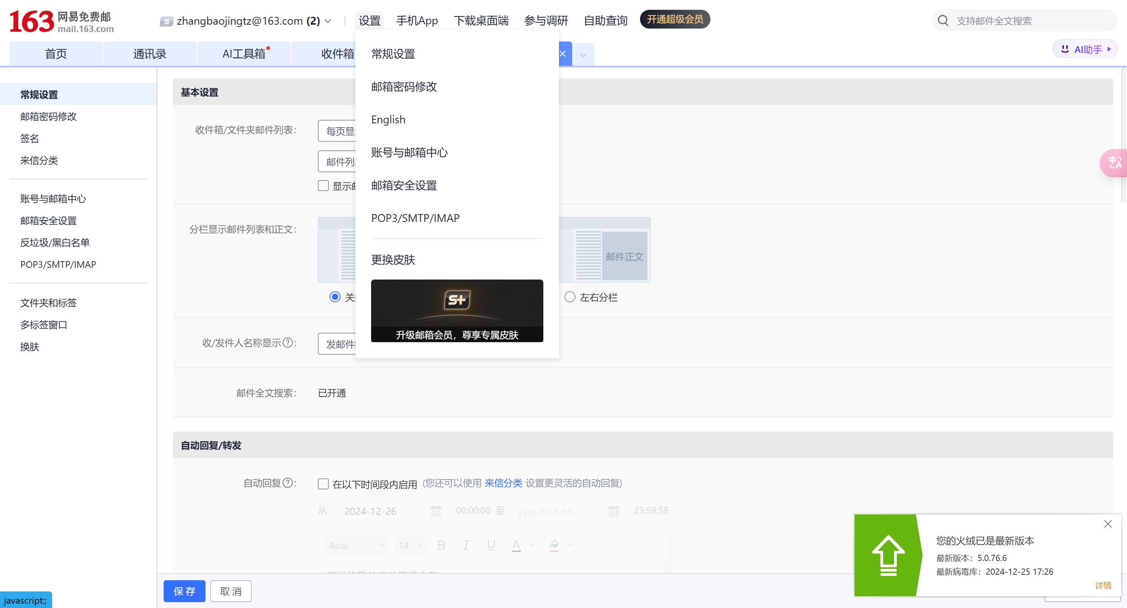The width and height of the screenshot is (1127, 608).
Task: Close the current settings tab
Action: click(563, 54)
